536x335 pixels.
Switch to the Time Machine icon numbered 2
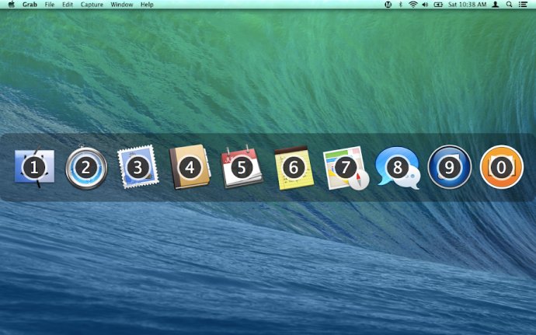click(x=86, y=167)
